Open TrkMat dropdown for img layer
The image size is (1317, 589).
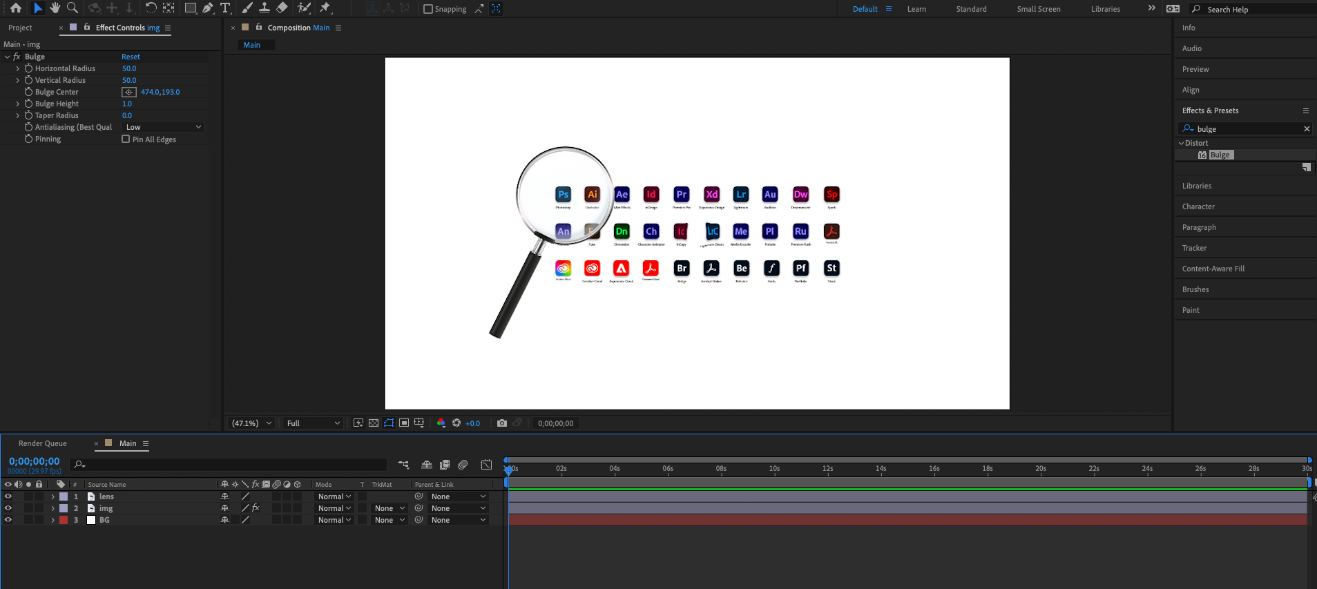[x=390, y=508]
